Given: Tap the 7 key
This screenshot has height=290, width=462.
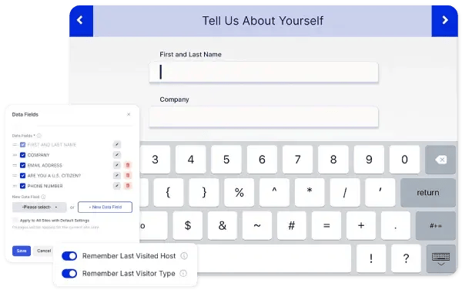Looking at the screenshot, I should point(297,160).
